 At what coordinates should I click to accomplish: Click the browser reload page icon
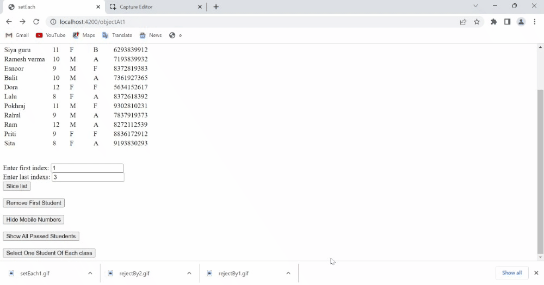point(36,22)
